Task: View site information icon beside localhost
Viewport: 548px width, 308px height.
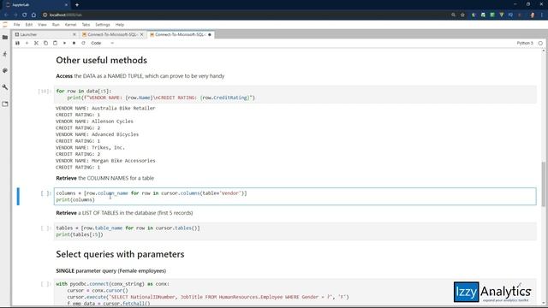Action: 45,15
